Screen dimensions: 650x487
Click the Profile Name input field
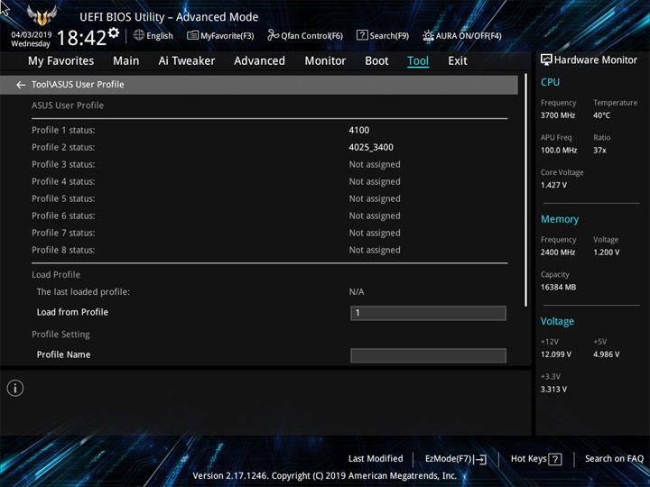point(428,355)
